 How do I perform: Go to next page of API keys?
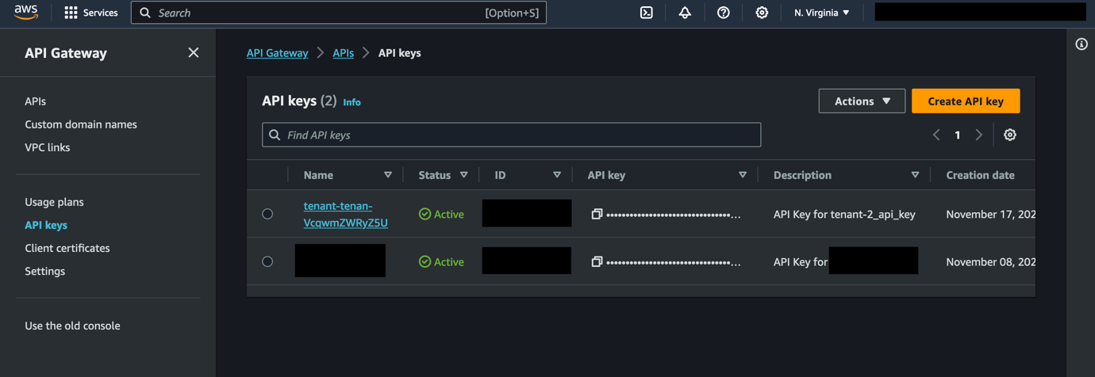[x=979, y=135]
